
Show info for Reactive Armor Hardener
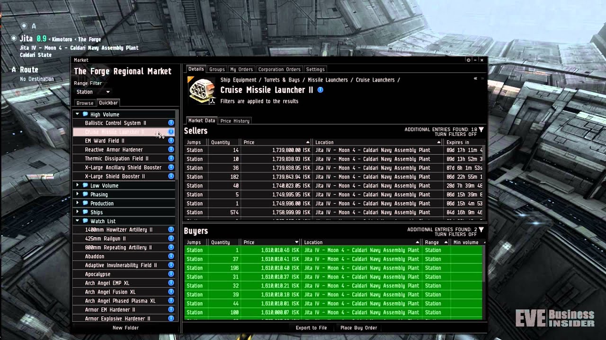point(171,150)
